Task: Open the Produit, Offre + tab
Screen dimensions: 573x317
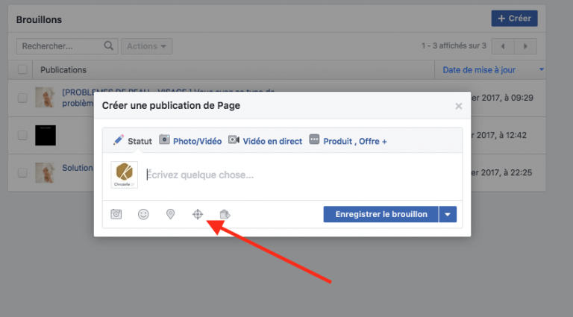Action: point(348,140)
